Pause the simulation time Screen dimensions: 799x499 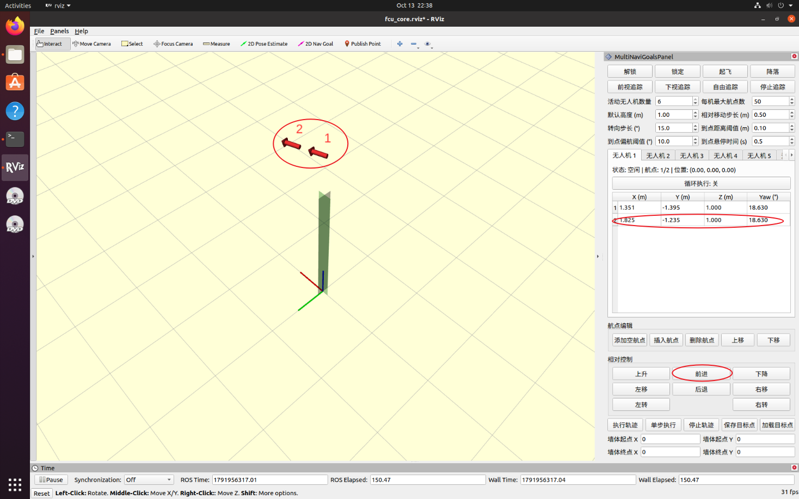pyautogui.click(x=51, y=480)
